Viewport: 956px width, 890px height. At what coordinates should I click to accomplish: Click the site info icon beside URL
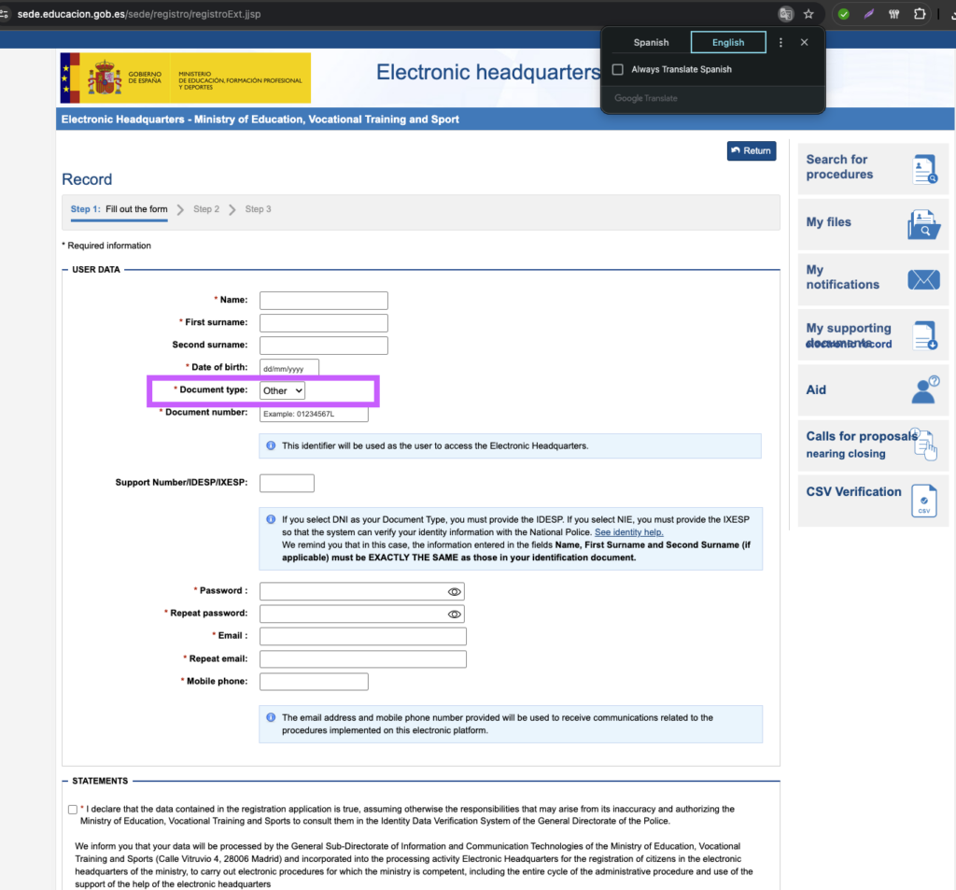point(5,14)
